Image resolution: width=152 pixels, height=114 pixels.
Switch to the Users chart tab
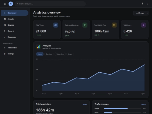click(x=70, y=54)
